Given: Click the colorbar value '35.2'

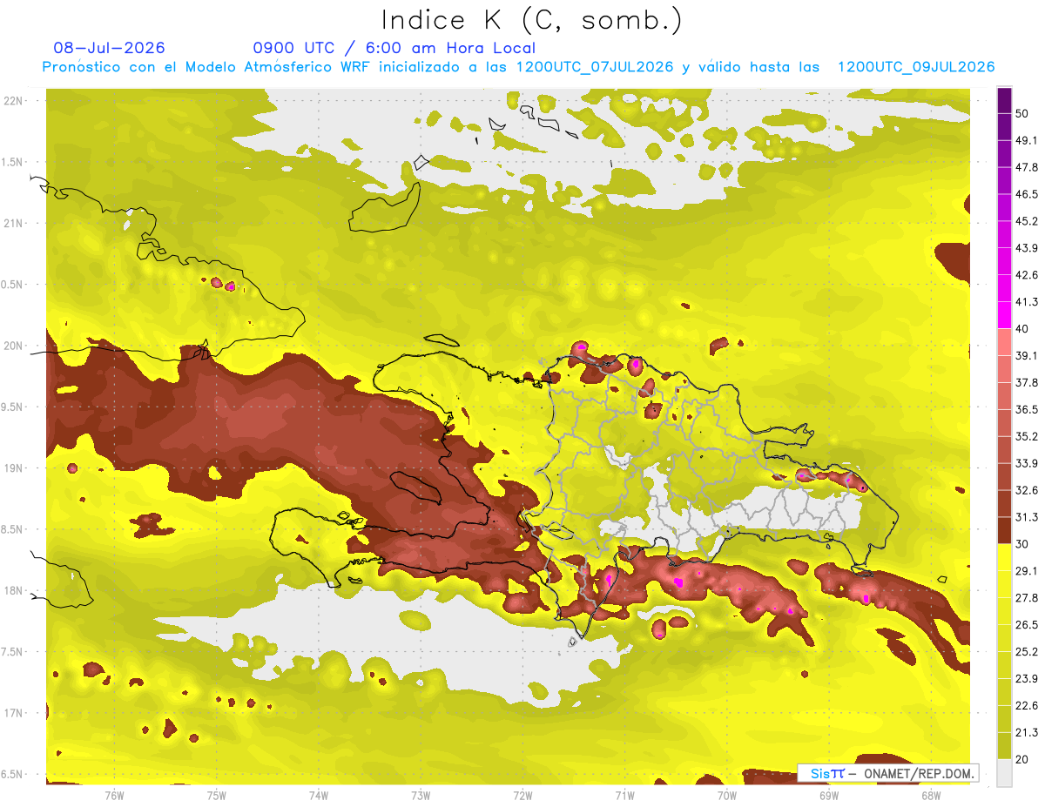Looking at the screenshot, I should pos(1026,436).
